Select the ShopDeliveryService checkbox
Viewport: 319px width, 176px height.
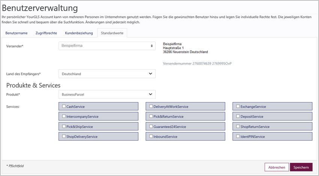coord(64,137)
